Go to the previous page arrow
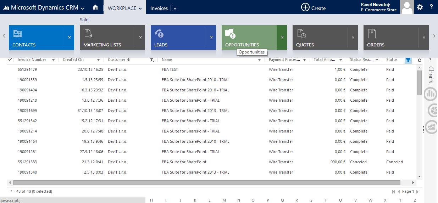Viewport: 438px width, 203px height. [399, 192]
